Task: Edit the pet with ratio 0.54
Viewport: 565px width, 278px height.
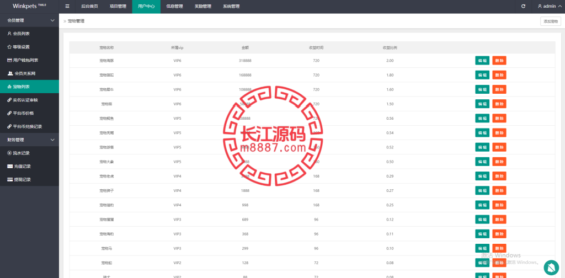Action: [x=482, y=132]
